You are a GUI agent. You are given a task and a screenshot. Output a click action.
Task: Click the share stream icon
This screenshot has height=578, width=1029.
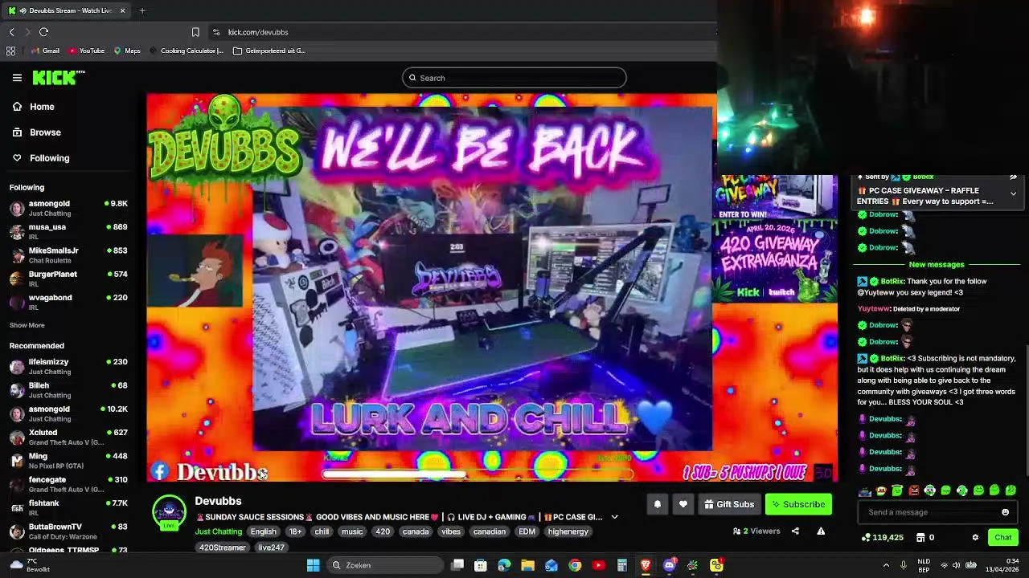pyautogui.click(x=795, y=531)
